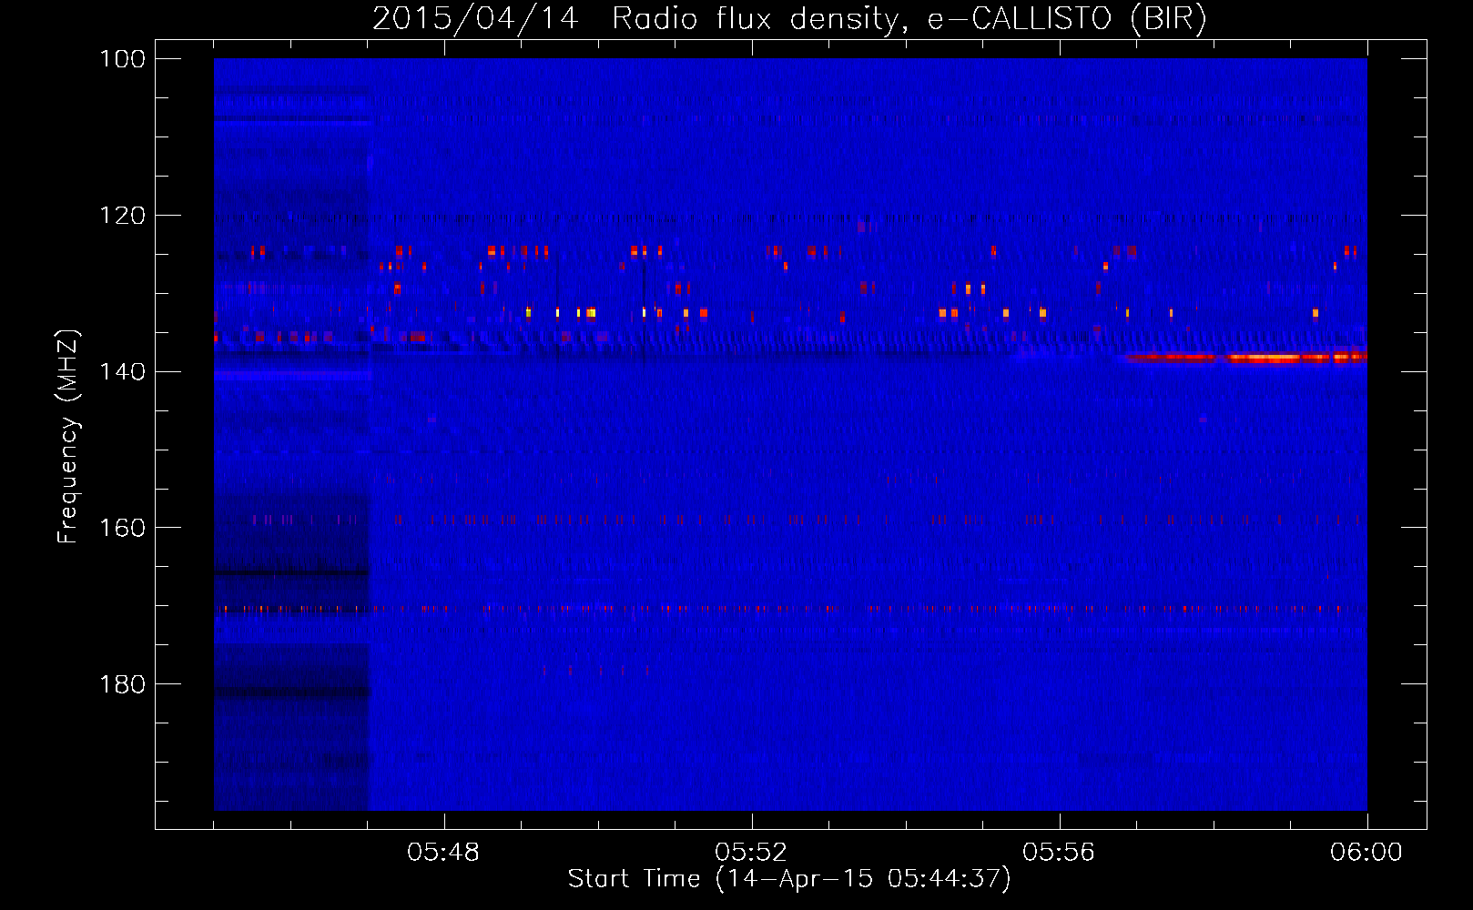This screenshot has height=910, width=1473.
Task: Click the 180 frequency tick label
Action: click(123, 684)
